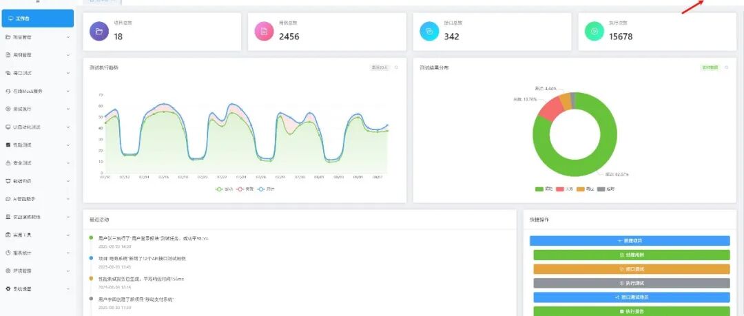This screenshot has width=744, height=316.
Task: Click the gray 执行测试 quick action button
Action: (632, 283)
